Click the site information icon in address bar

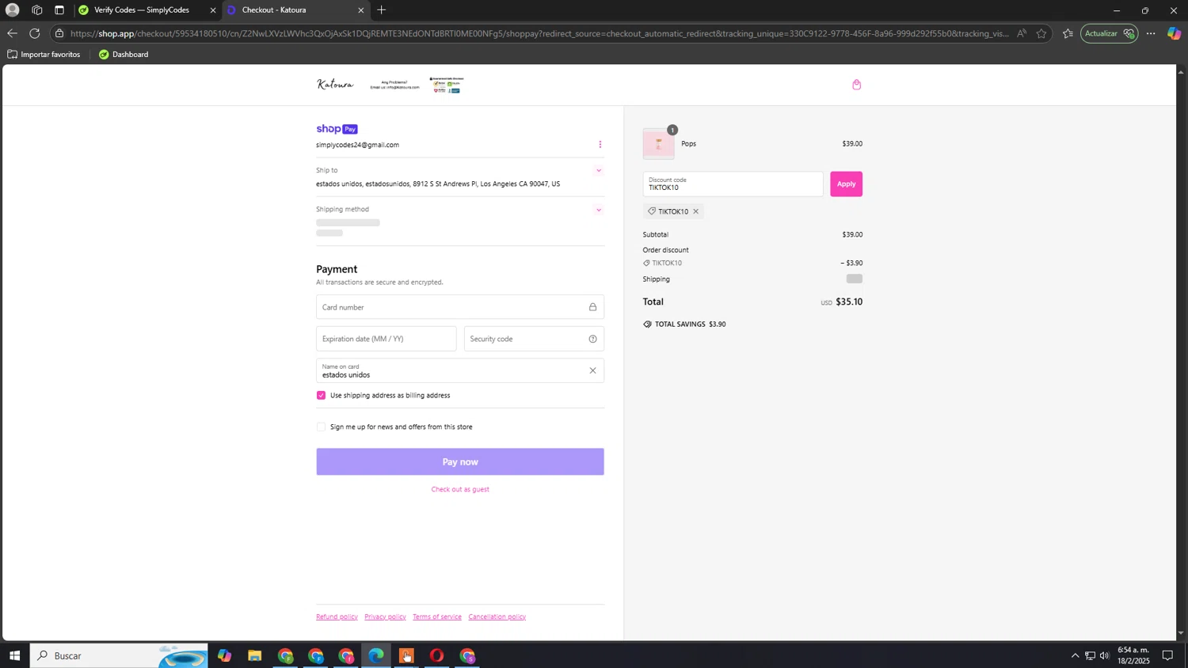59,33
